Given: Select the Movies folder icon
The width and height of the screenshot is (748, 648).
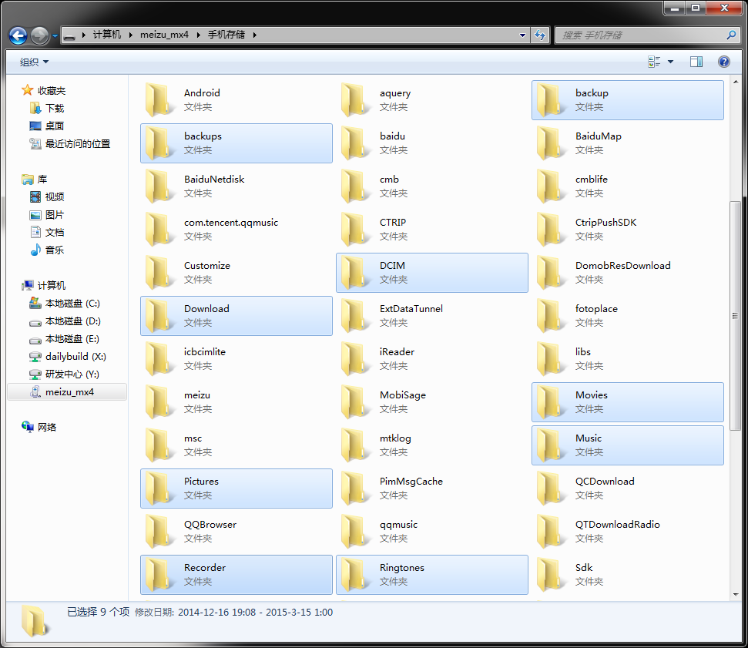Looking at the screenshot, I should [549, 401].
